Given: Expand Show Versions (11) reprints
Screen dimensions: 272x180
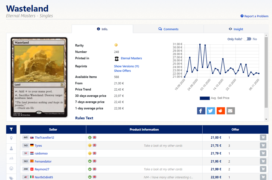Looking at the screenshot, I should click(126, 66).
